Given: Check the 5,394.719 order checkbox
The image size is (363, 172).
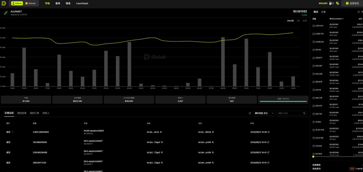Looking at the screenshot, I should pyautogui.click(x=314, y=34).
